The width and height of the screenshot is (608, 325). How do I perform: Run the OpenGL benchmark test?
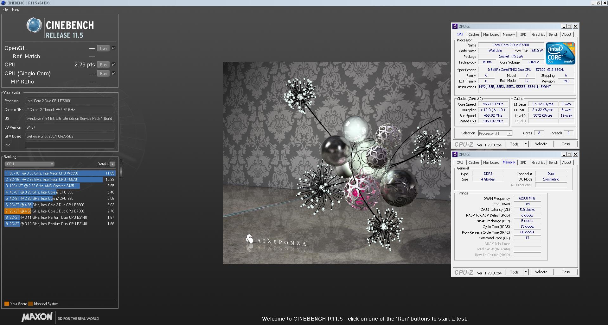(103, 48)
